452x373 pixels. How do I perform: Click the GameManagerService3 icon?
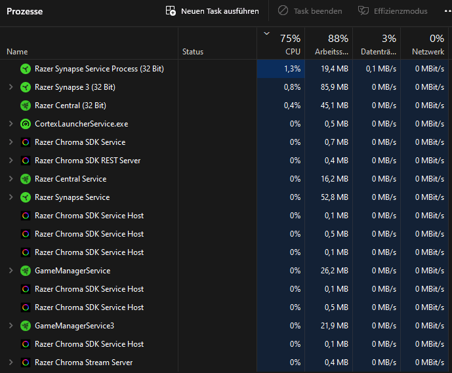point(26,326)
